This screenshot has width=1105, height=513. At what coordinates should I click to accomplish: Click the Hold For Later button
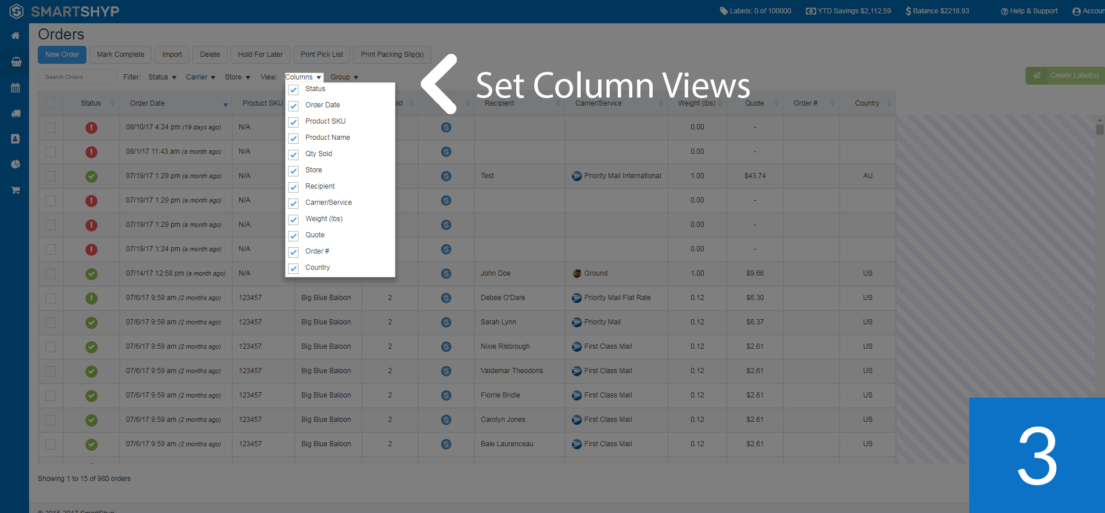tap(260, 55)
